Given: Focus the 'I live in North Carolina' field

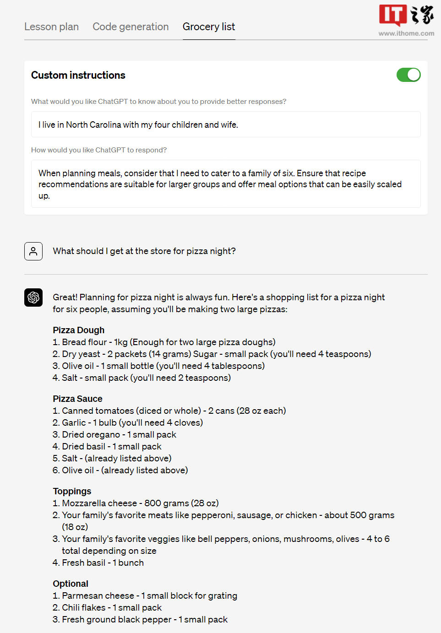Looking at the screenshot, I should point(226,124).
